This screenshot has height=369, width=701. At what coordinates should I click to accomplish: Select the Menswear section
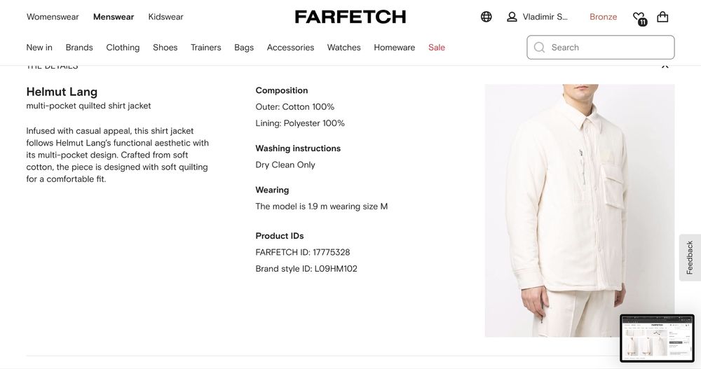pos(114,17)
